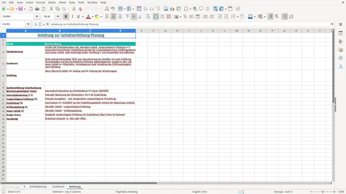This screenshot has height=194, width=346.
Task: Open the Function Wizard
Action: (x=36, y=24)
